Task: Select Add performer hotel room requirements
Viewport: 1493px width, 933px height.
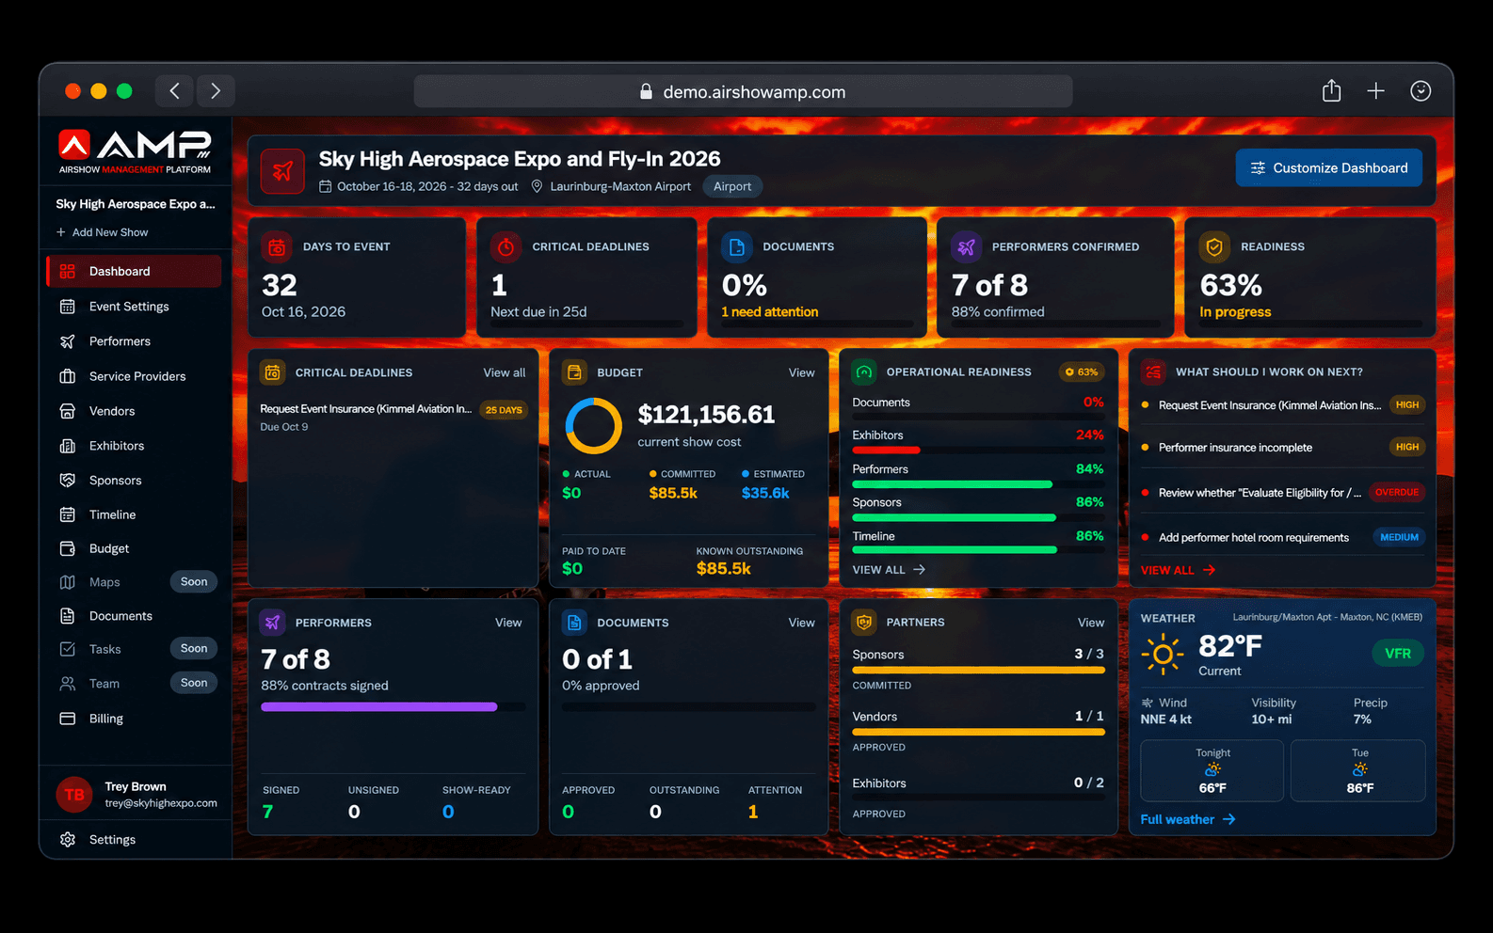Action: point(1282,538)
